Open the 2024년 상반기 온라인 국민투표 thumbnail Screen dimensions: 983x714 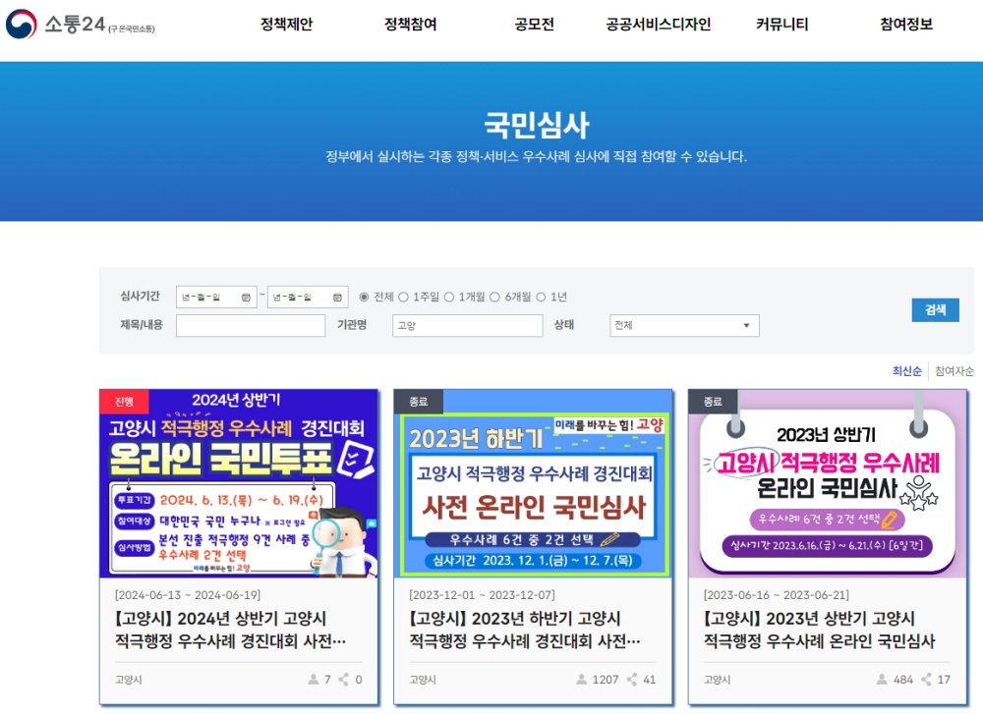click(x=239, y=483)
